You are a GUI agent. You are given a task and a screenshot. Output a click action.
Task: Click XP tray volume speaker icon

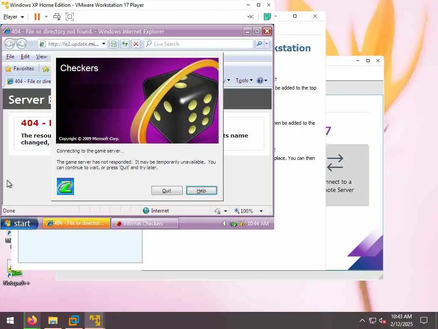(x=225, y=223)
